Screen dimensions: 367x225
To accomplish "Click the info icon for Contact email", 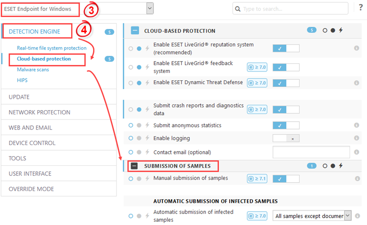I will [356, 152].
